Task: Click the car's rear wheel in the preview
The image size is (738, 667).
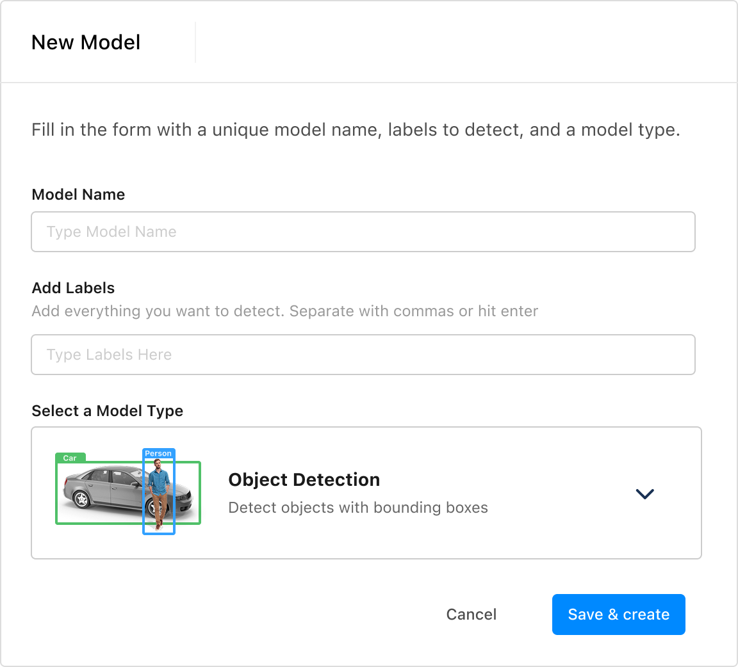Action: click(81, 501)
